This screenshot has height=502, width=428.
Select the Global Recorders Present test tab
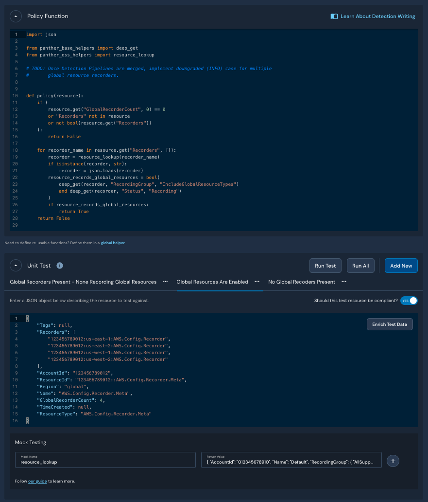[83, 282]
